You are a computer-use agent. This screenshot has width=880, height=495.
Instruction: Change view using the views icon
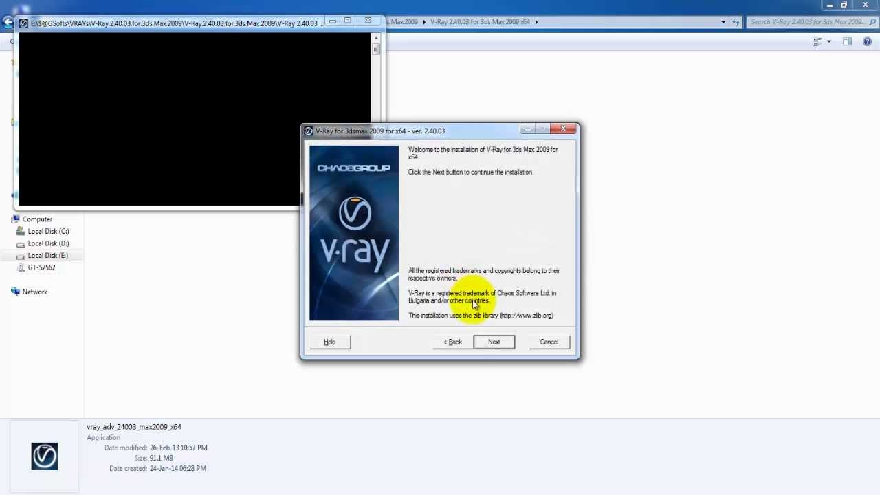[x=817, y=42]
